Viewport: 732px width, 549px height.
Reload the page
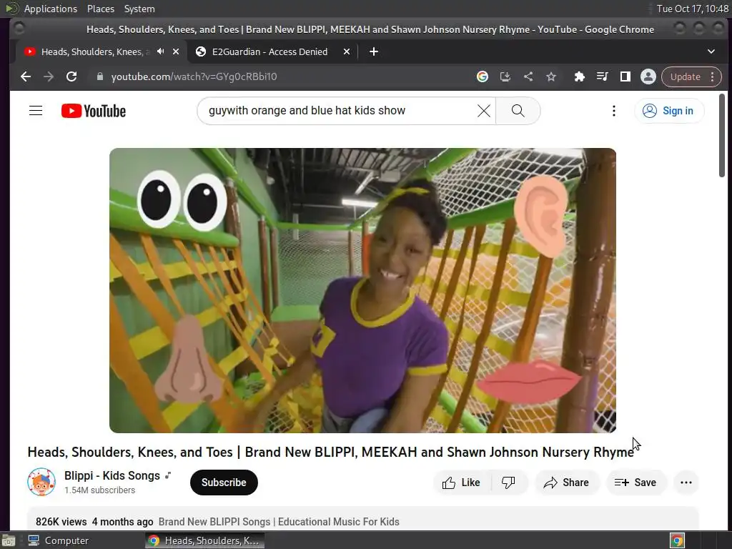(71, 76)
